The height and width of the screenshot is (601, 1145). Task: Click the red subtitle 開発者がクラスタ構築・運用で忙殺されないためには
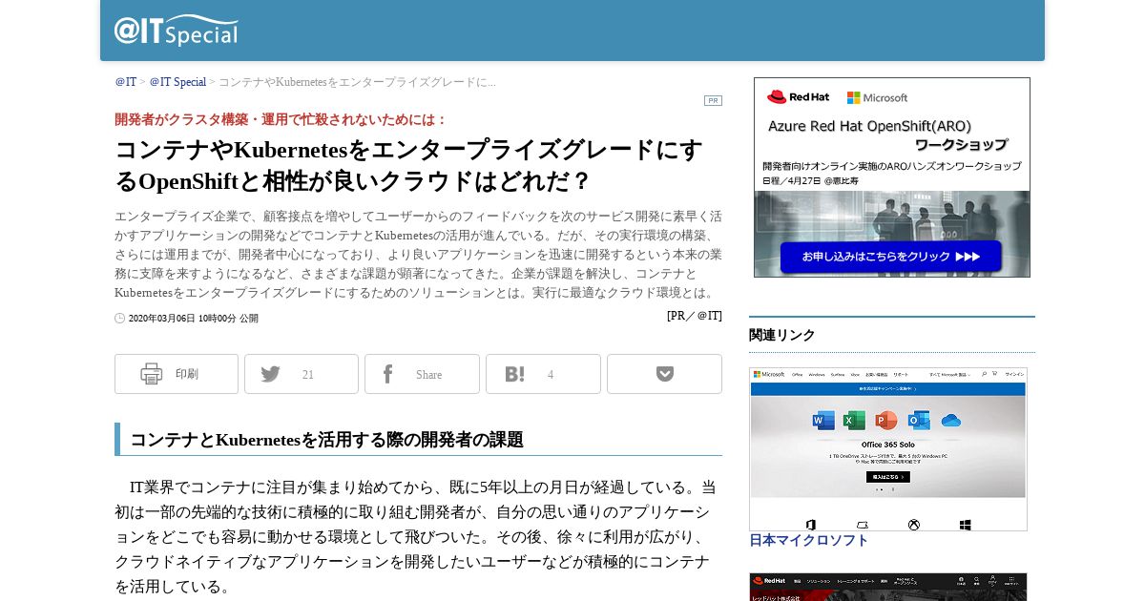(281, 119)
